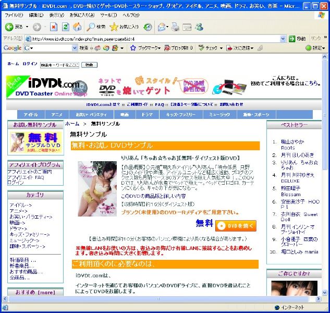
Task: Select the ミュージック navigation tab
Action: [219, 114]
